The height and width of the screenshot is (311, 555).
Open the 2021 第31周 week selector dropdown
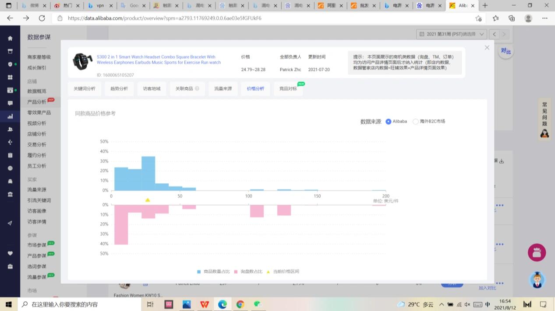coord(452,34)
